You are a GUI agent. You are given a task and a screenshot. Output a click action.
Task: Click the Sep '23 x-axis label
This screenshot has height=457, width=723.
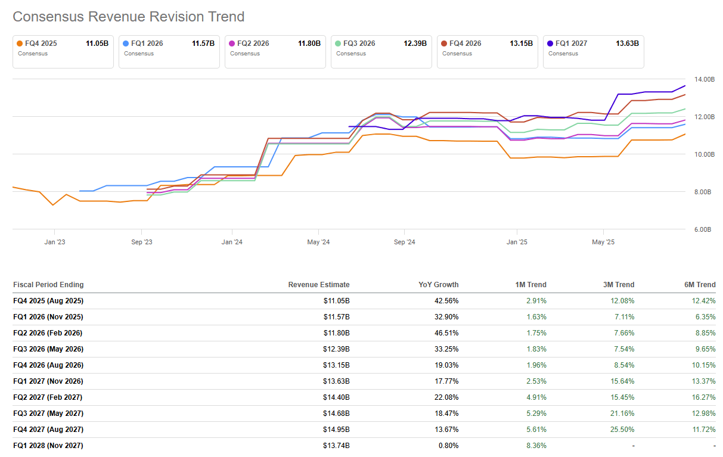141,243
